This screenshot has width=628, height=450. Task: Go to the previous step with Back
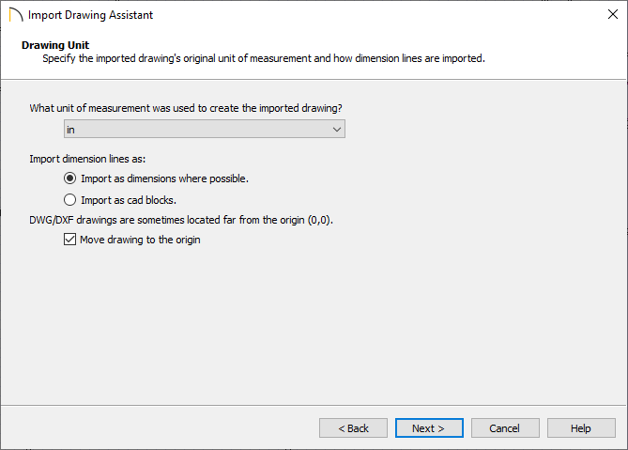353,428
